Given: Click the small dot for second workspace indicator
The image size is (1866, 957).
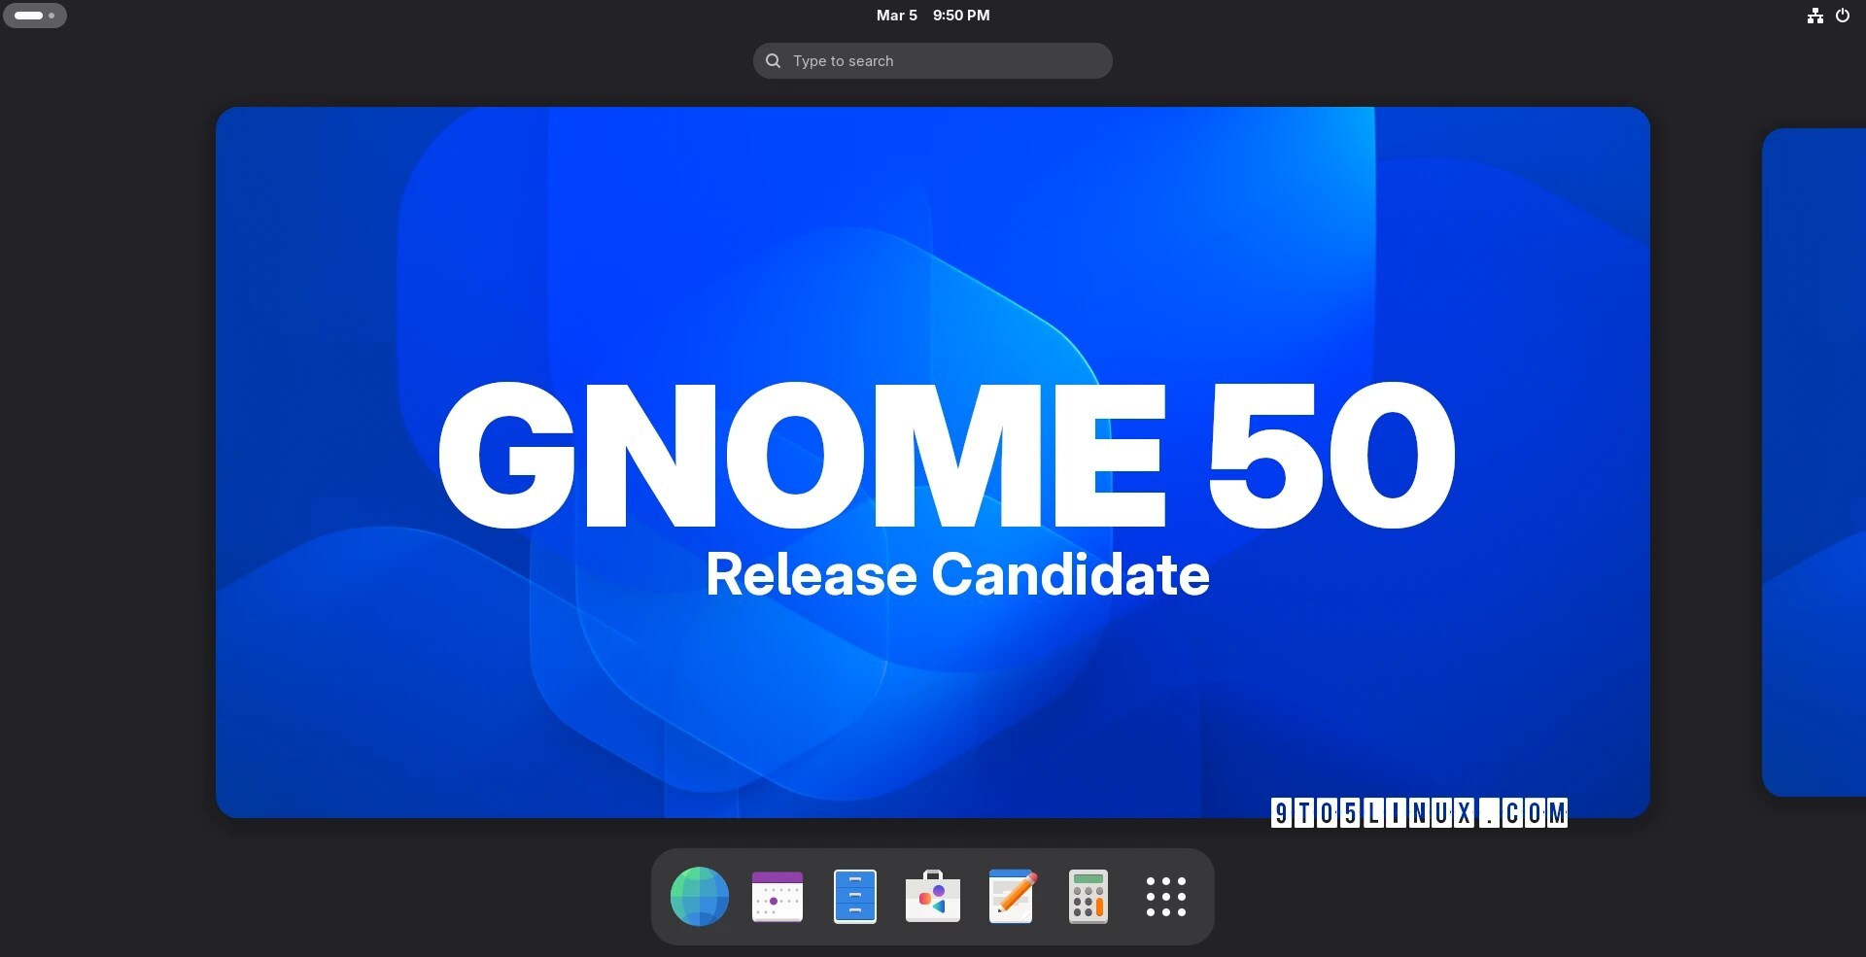Looking at the screenshot, I should pos(52,16).
